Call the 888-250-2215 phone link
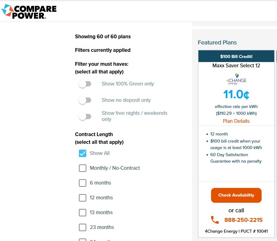Image resolution: width=277 pixels, height=241 pixels. tap(243, 220)
